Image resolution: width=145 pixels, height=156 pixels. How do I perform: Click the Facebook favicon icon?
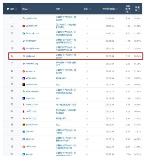23,33
